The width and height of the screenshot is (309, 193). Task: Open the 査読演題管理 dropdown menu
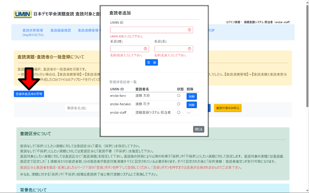[89, 30]
